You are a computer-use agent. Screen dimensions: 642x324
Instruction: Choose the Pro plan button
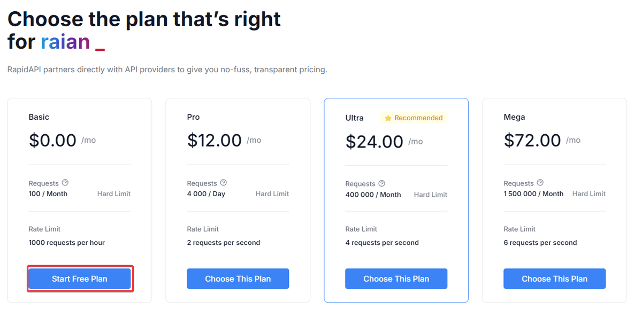point(238,279)
